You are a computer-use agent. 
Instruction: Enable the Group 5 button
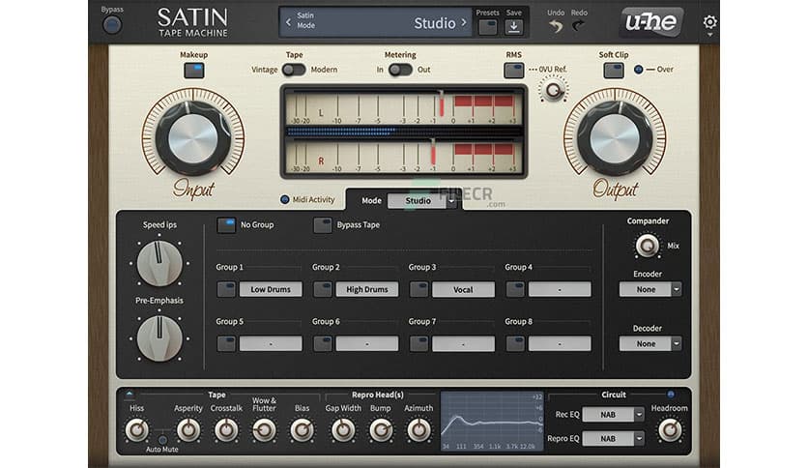click(x=226, y=344)
